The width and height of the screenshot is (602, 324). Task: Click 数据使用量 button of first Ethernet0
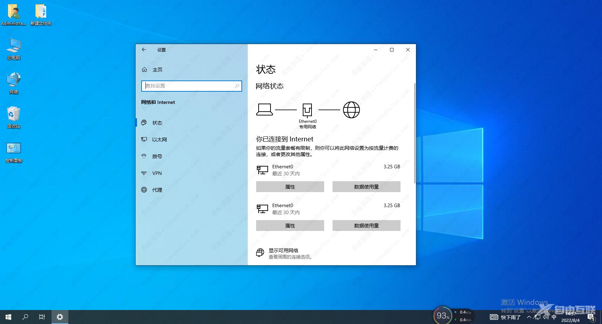[366, 187]
